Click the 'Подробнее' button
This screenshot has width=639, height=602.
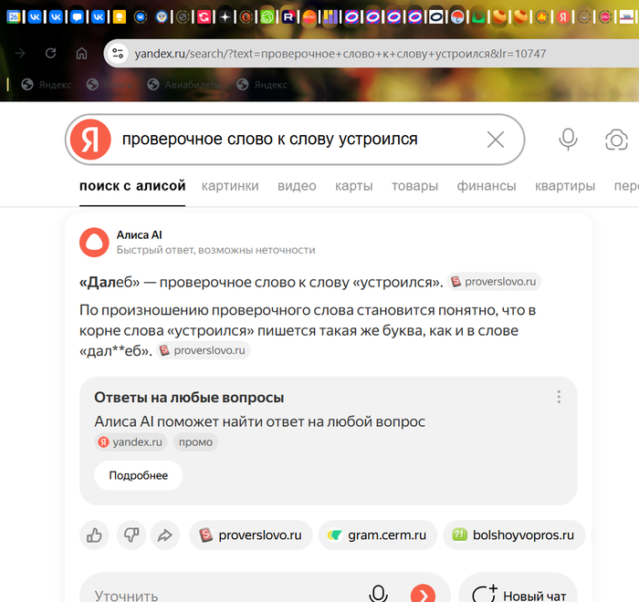pyautogui.click(x=139, y=475)
